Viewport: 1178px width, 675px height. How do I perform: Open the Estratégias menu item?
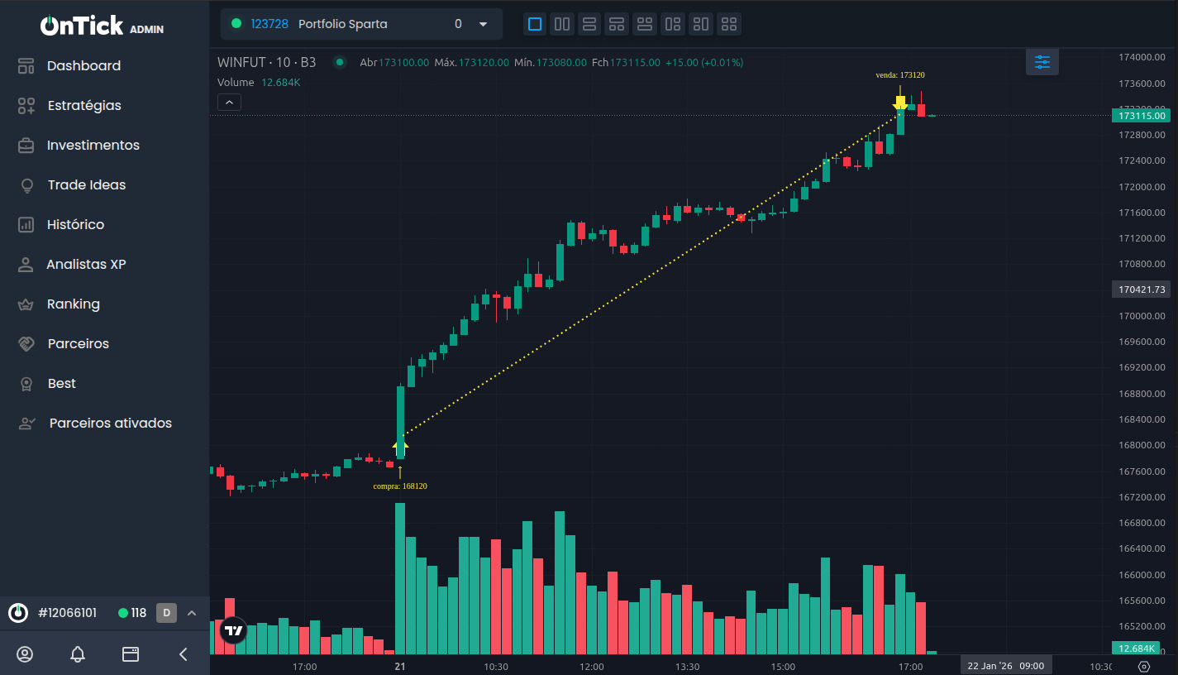(83, 106)
